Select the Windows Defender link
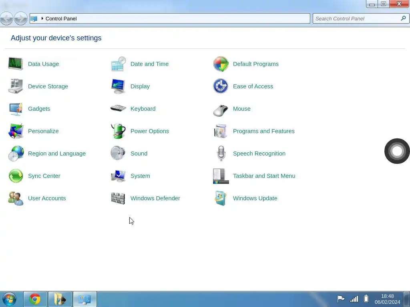410x307 pixels. 155,199
